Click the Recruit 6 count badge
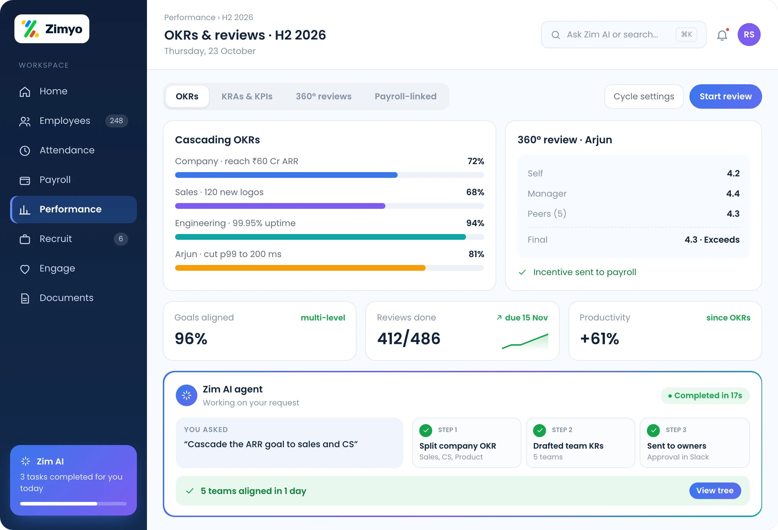Image resolution: width=778 pixels, height=530 pixels. click(121, 239)
